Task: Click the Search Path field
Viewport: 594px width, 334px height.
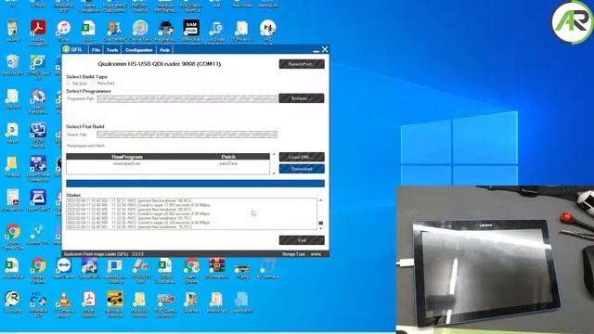Action: 187,135
